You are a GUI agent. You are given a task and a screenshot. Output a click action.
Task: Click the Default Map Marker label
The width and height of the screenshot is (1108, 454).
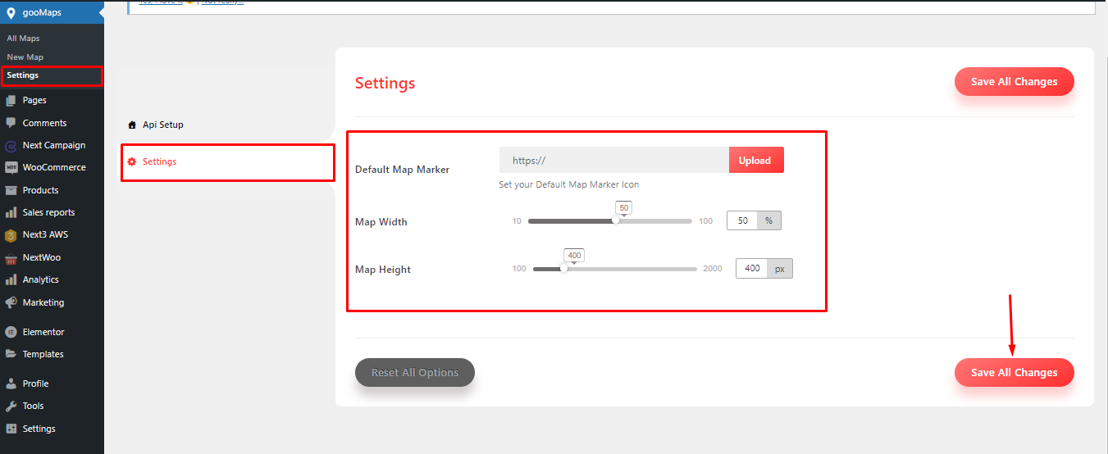402,170
